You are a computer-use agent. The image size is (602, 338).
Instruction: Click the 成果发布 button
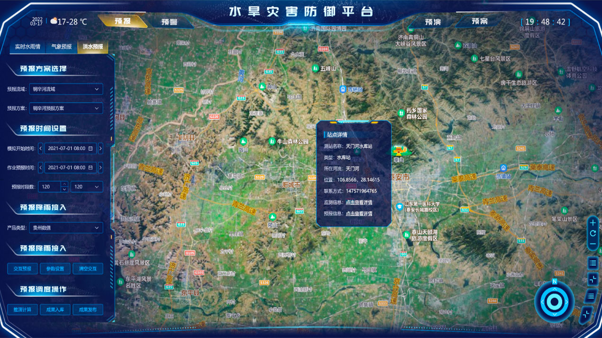tap(88, 310)
